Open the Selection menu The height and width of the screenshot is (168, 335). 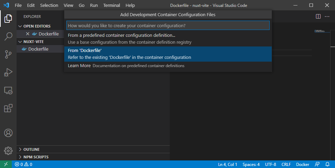tap(49, 5)
